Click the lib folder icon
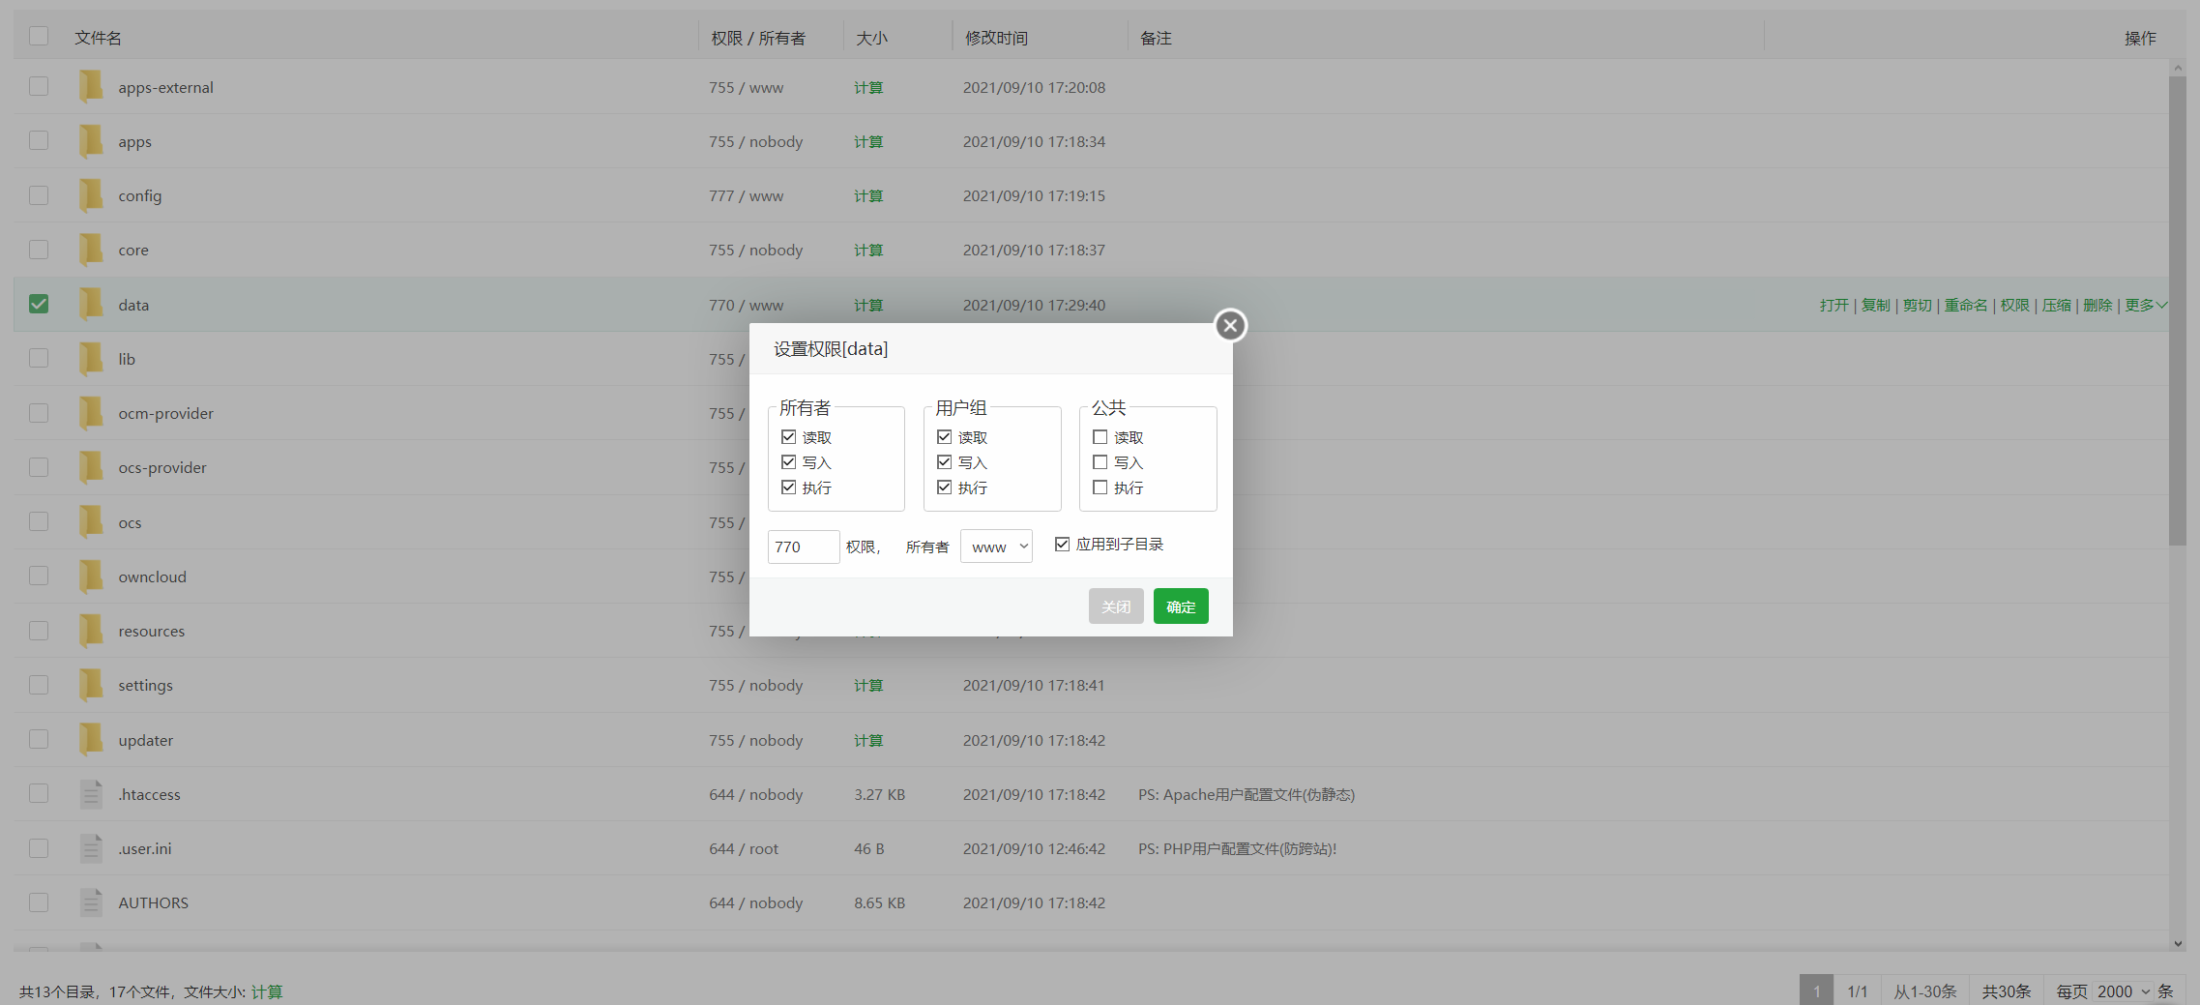This screenshot has height=1005, width=2200. [x=90, y=358]
